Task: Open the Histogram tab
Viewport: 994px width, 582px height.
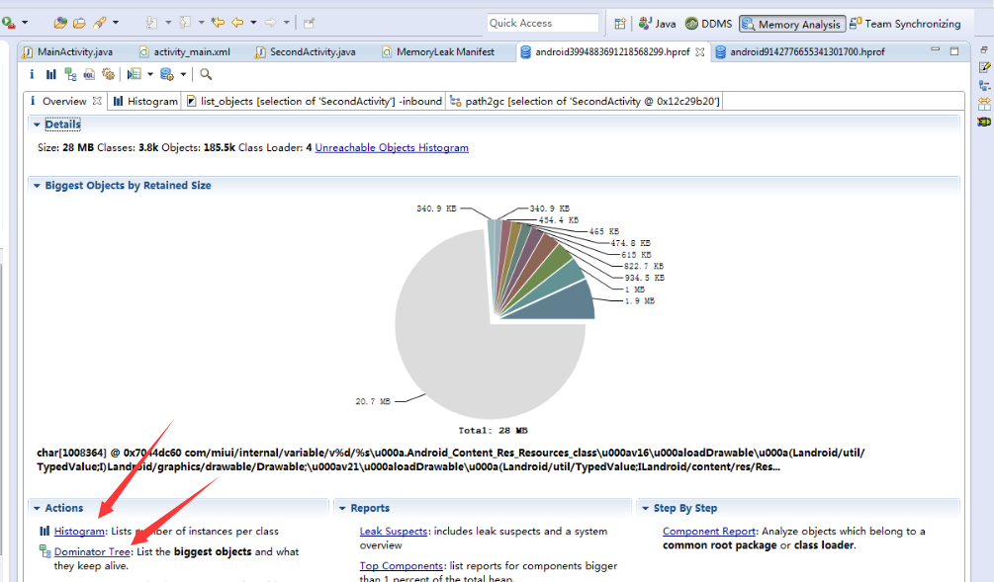Action: click(145, 101)
